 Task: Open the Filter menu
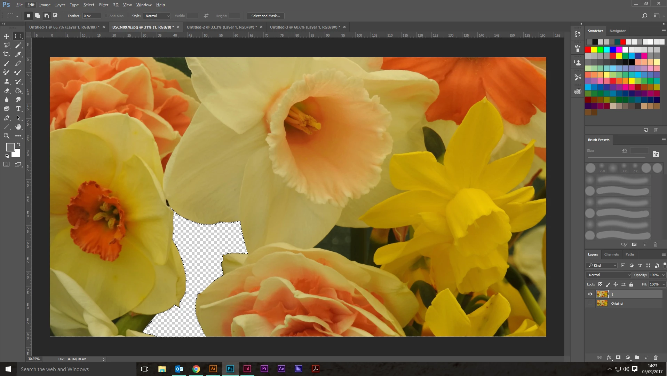[x=103, y=5]
